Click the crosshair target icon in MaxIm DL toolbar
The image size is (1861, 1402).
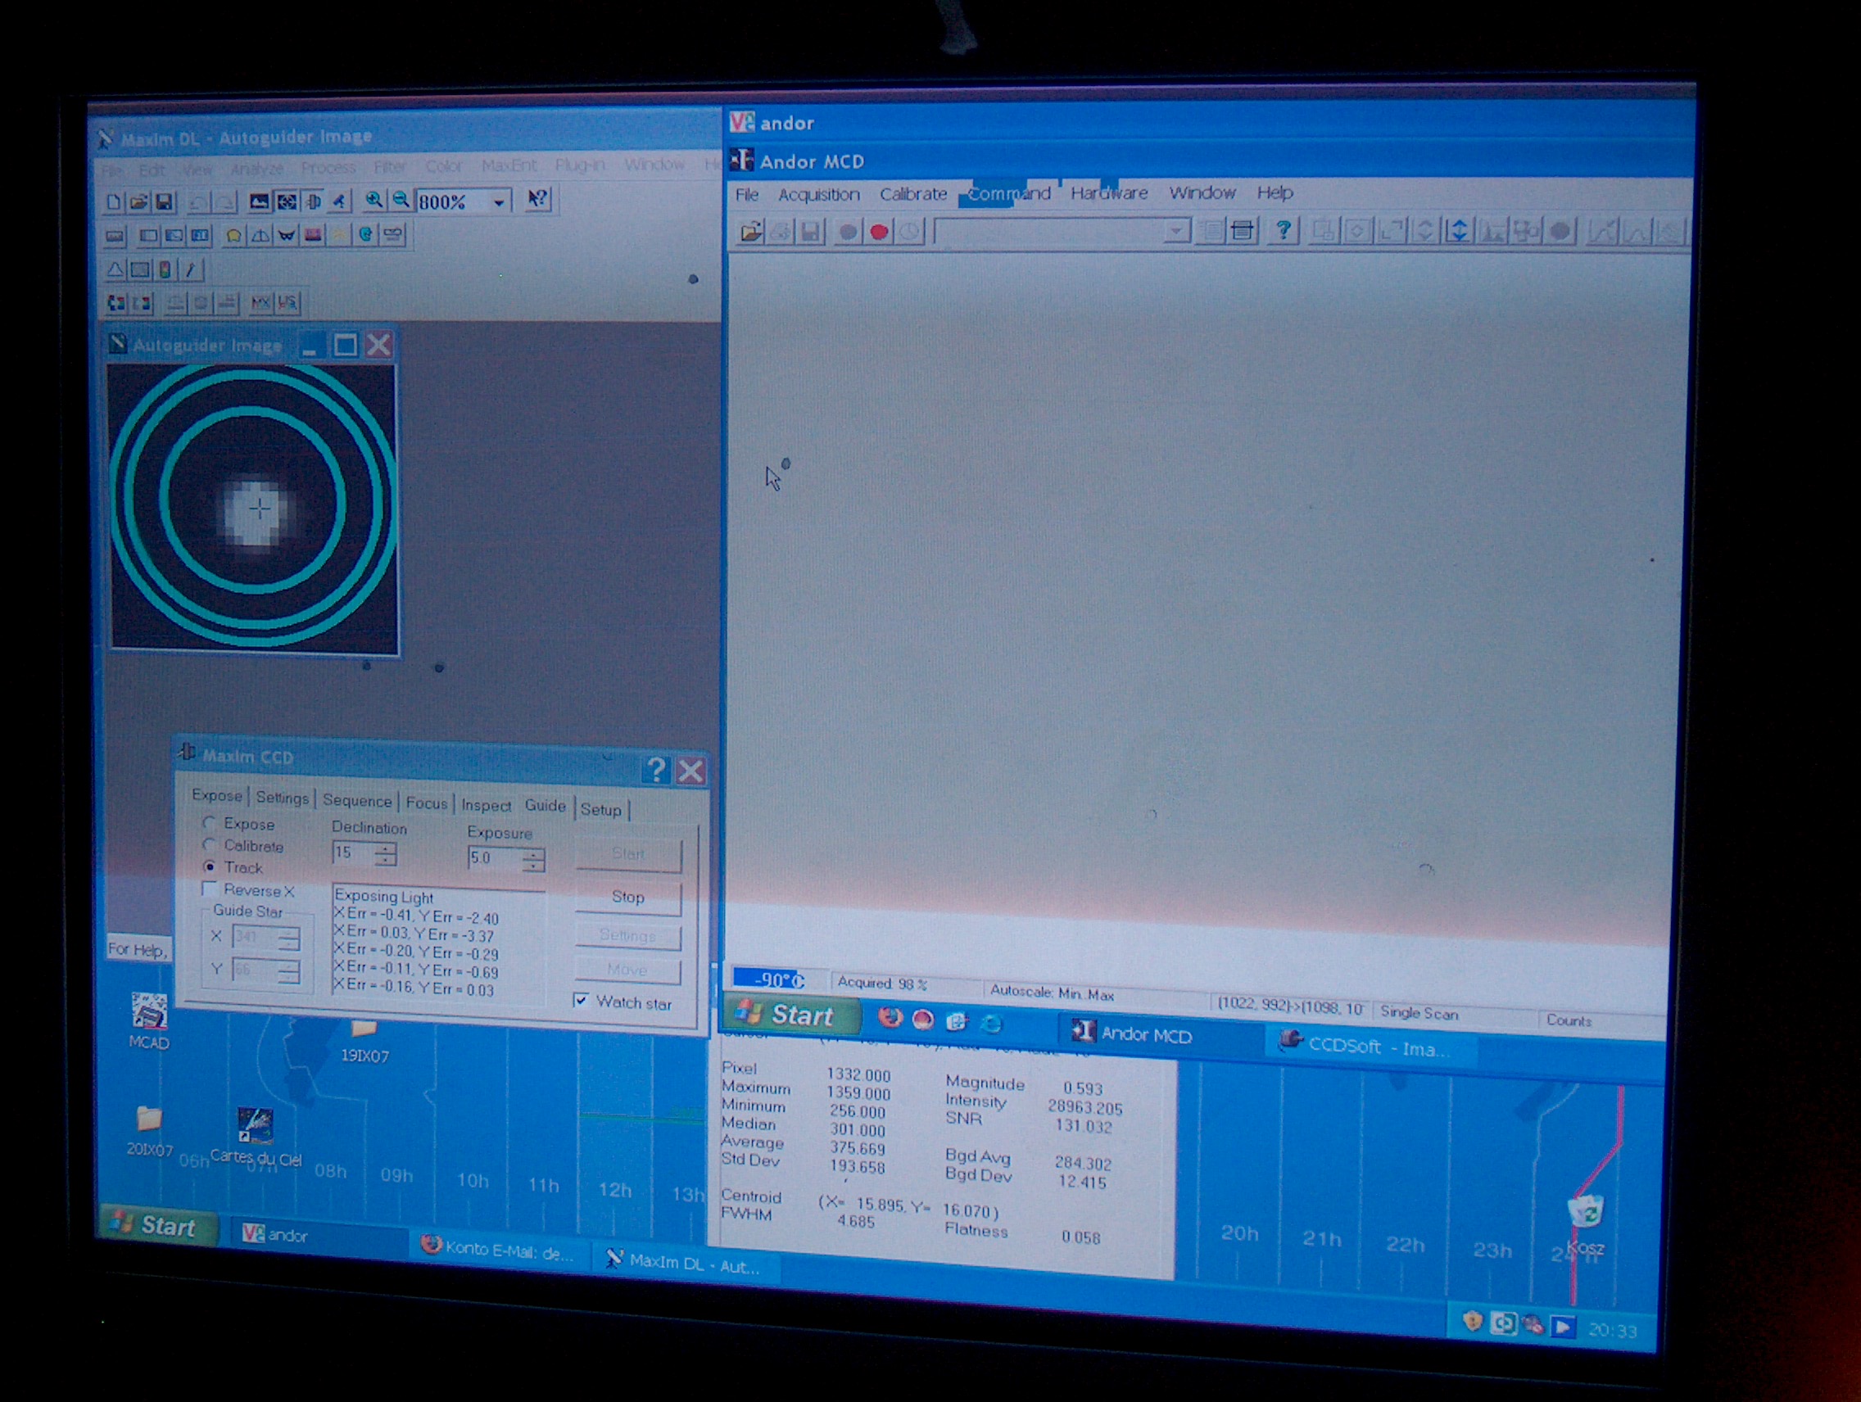coord(287,201)
